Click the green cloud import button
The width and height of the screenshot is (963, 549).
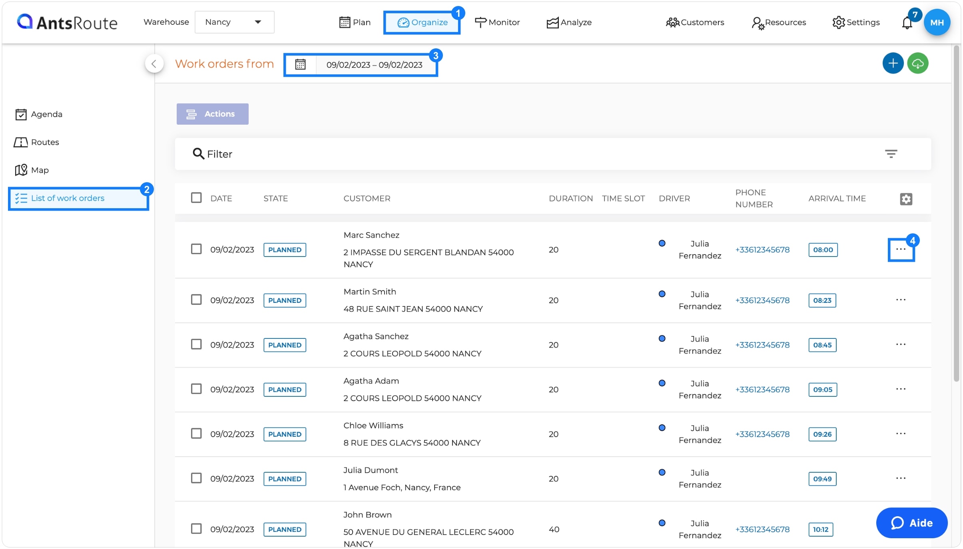point(917,63)
